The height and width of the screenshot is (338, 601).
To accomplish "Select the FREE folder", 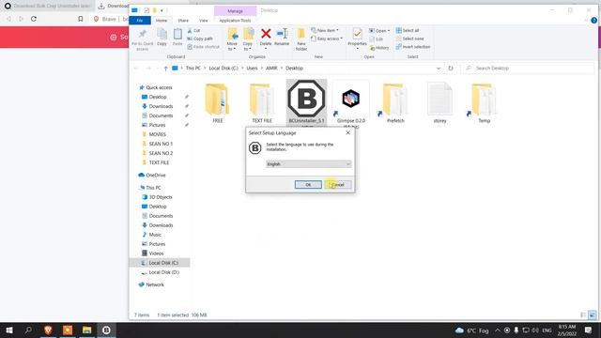I will [218, 102].
